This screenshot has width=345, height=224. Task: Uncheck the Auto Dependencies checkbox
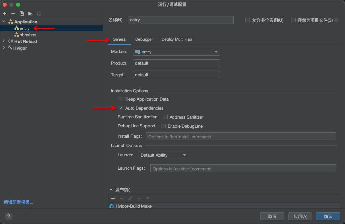tap(121, 108)
